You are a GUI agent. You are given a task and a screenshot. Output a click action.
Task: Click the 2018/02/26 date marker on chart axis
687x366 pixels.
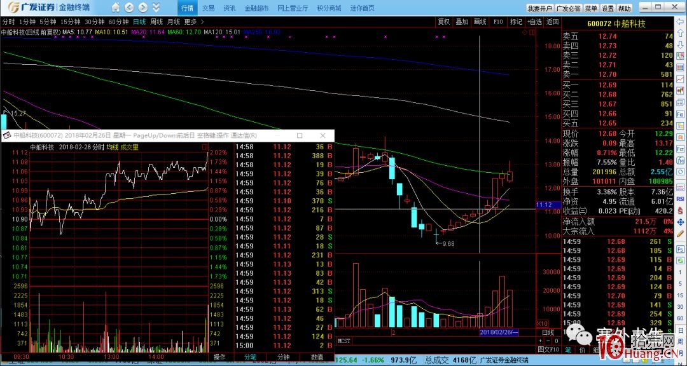coord(499,332)
